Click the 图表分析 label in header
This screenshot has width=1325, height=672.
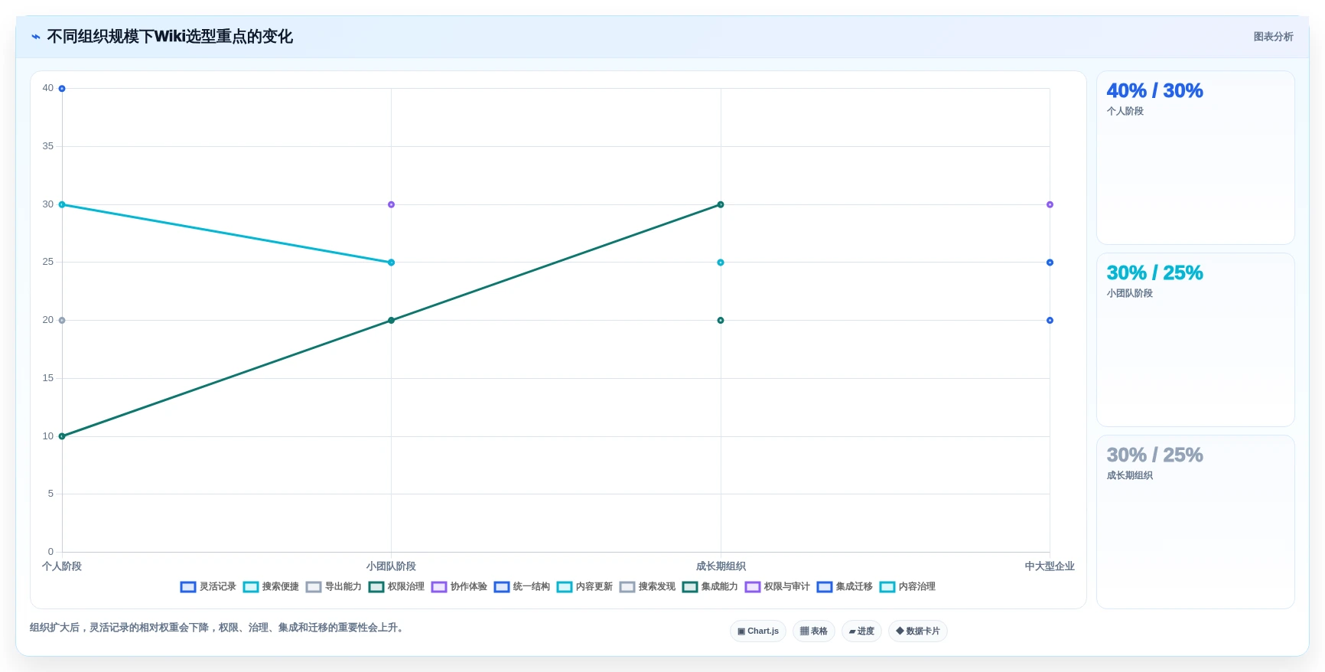[1273, 37]
